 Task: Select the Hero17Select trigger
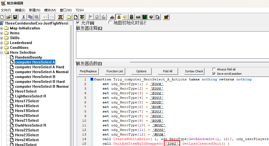click(x=27, y=101)
